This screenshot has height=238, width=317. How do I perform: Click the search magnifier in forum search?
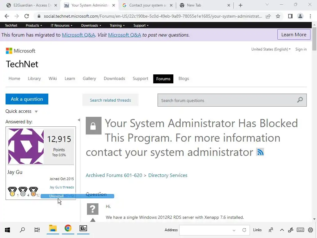tap(300, 99)
